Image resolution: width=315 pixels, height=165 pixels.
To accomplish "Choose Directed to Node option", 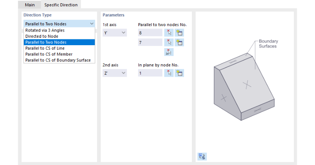I will [59, 36].
